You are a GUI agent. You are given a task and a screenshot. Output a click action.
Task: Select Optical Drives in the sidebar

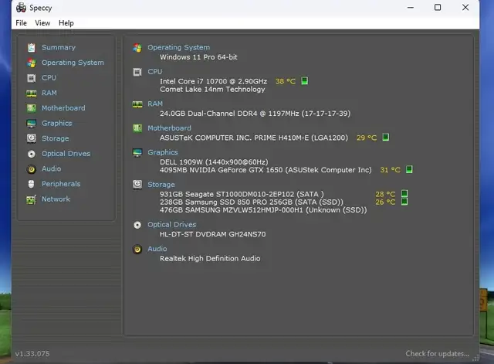(66, 154)
